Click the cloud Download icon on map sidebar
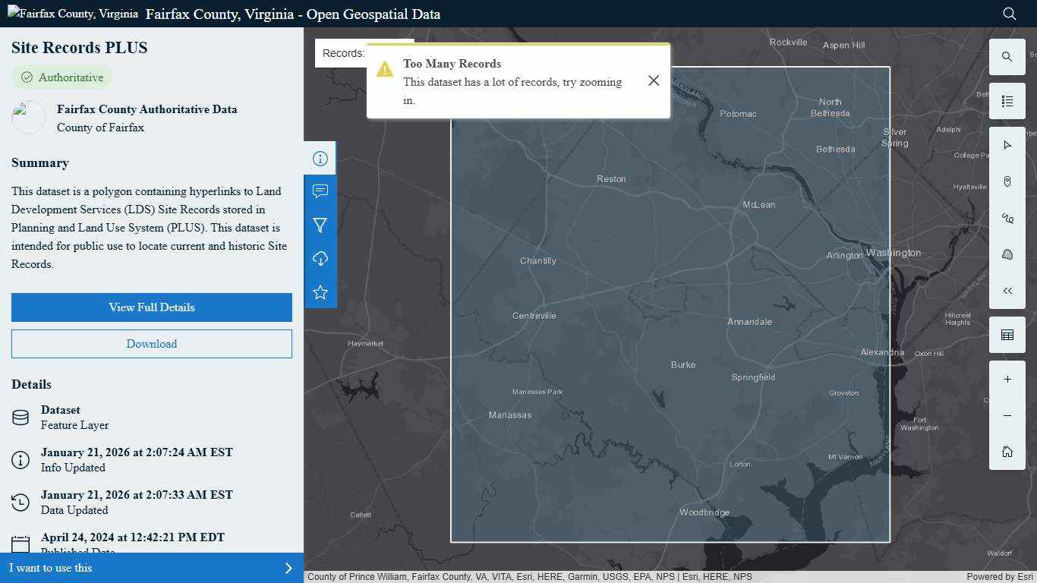Image resolution: width=1037 pixels, height=583 pixels. point(320,258)
